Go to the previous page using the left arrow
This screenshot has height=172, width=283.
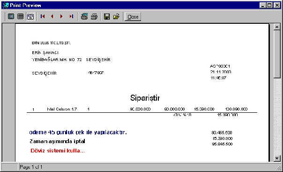click(52, 16)
